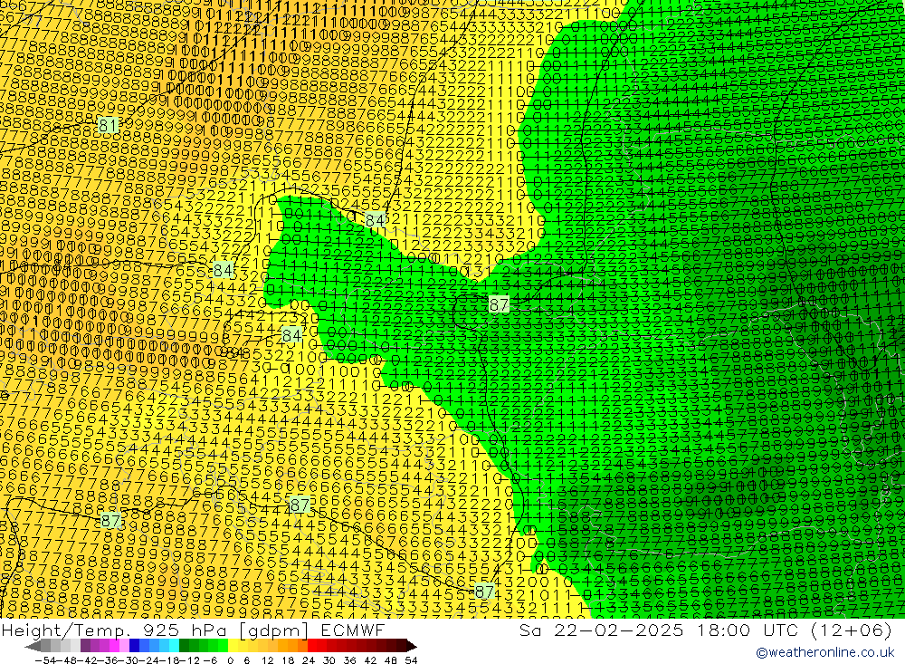Screen dimensions: 905x664
Task: Pick the dark green legend swatch above -12
Action: pos(184,646)
